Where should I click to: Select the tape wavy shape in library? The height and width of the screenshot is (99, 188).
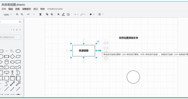pyautogui.click(x=18, y=67)
